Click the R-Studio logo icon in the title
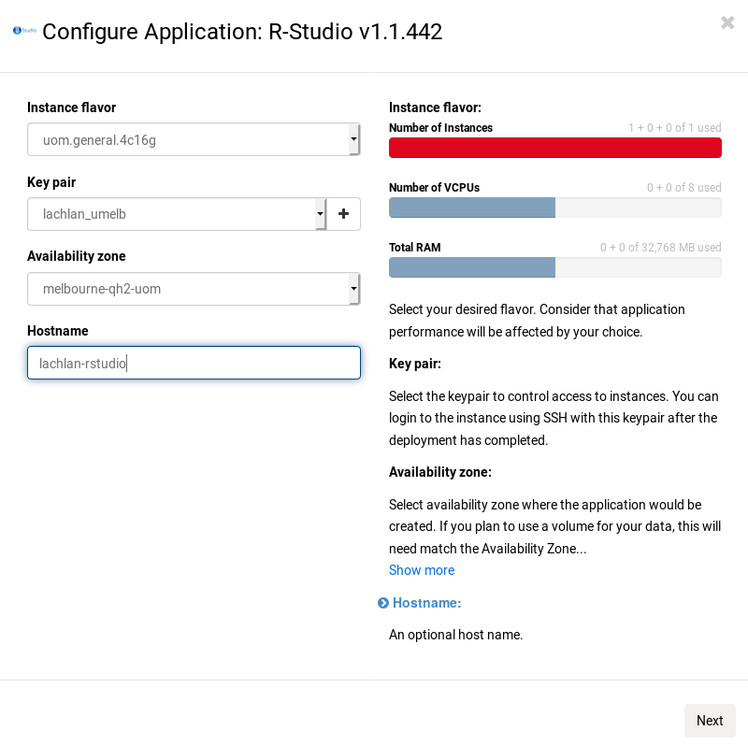This screenshot has width=748, height=745. (x=24, y=31)
